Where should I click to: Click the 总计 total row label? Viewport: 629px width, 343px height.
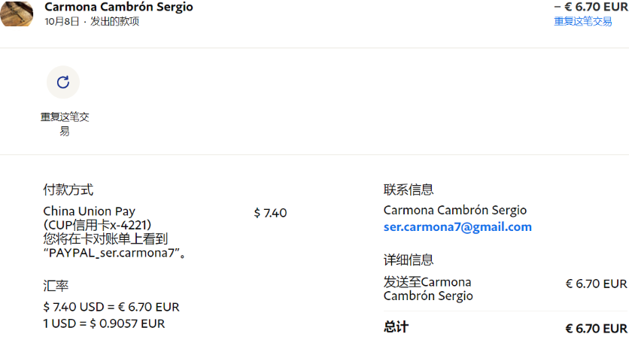pos(396,327)
